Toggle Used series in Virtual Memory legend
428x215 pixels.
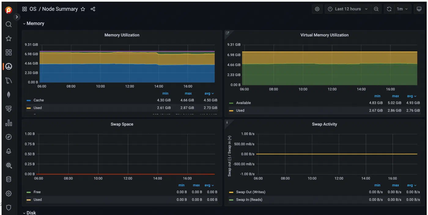pyautogui.click(x=240, y=111)
